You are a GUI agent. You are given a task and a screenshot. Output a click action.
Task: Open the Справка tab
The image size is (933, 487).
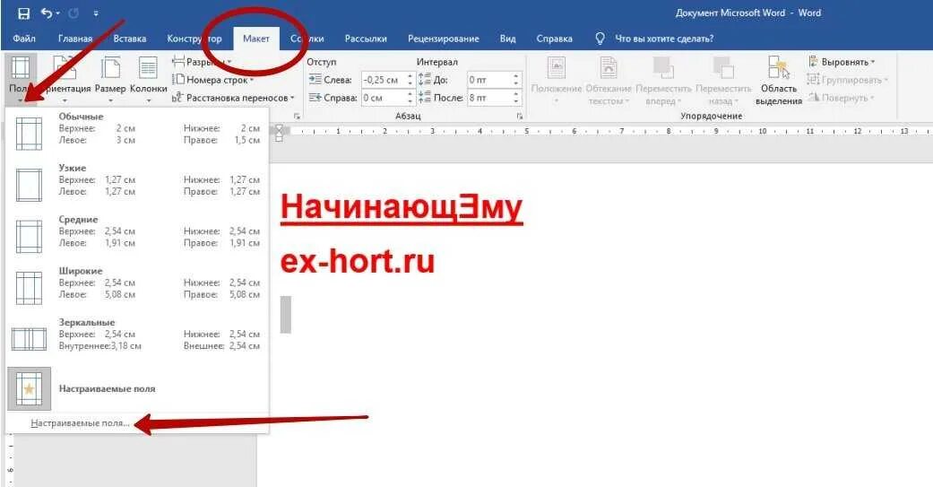554,39
